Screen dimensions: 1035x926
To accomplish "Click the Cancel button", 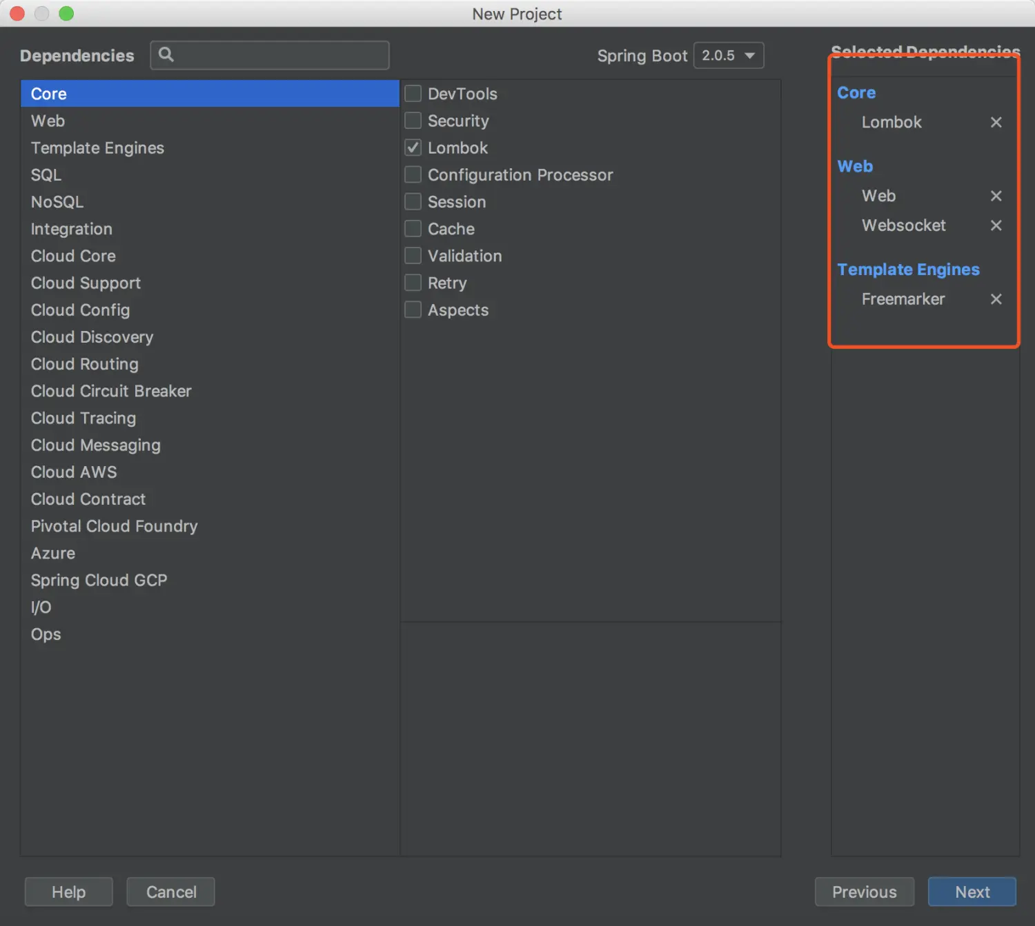I will [170, 892].
